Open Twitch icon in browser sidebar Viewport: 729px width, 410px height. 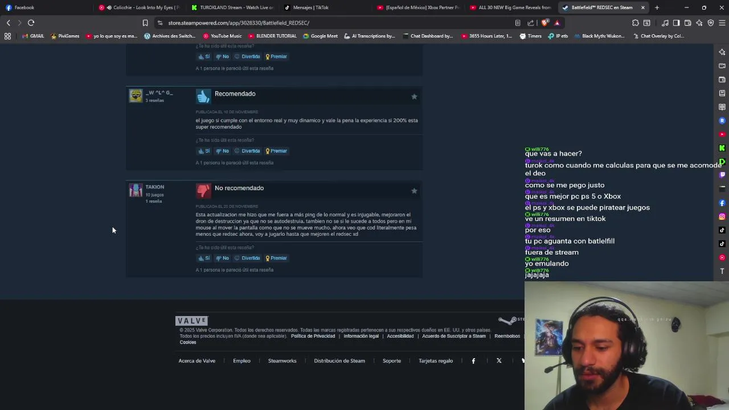[722, 175]
